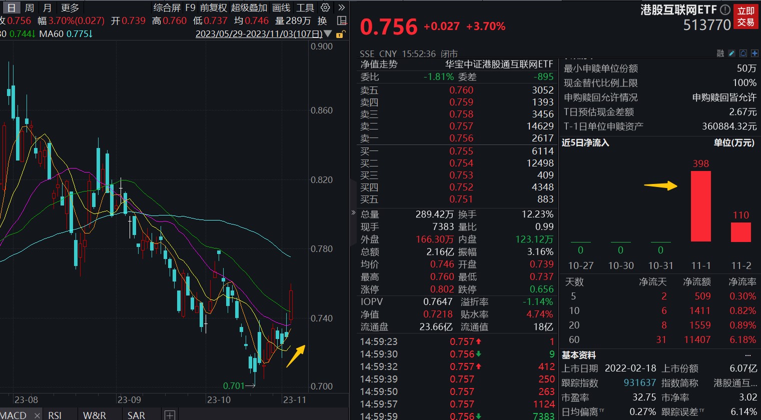
Task: Click the 跌停 limit-down price 0.656
Action: 541,289
